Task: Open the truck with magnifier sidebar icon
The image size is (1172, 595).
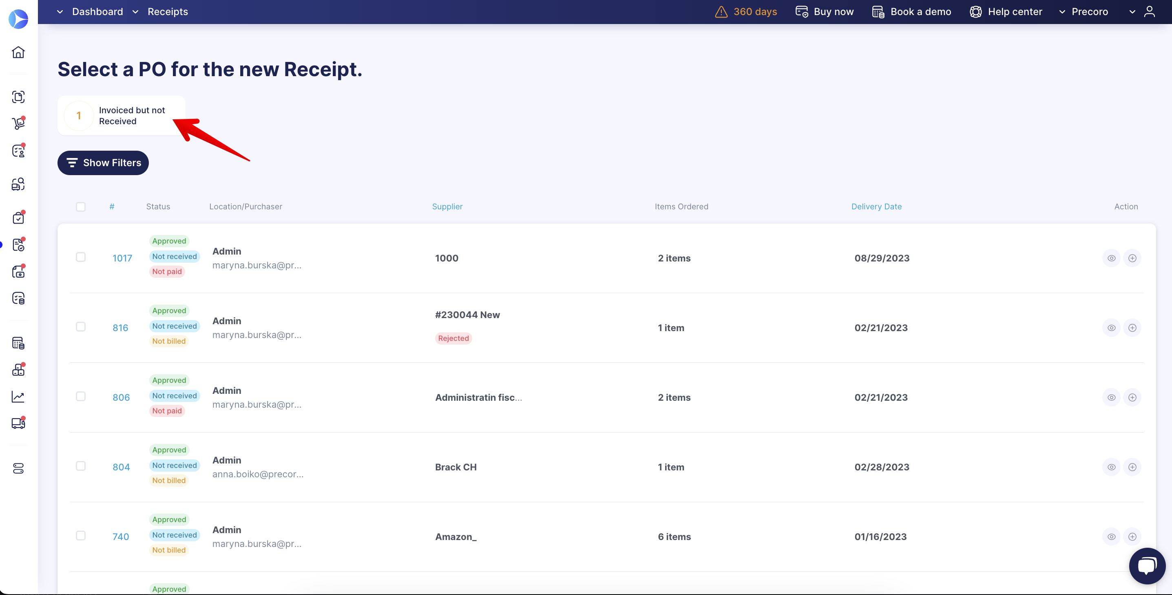Action: pos(18,184)
